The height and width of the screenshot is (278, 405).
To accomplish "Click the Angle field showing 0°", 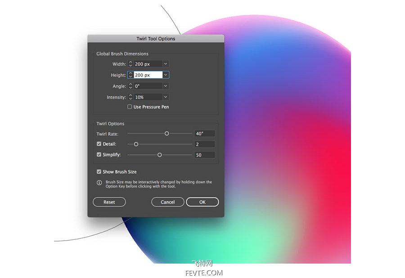I will [148, 86].
